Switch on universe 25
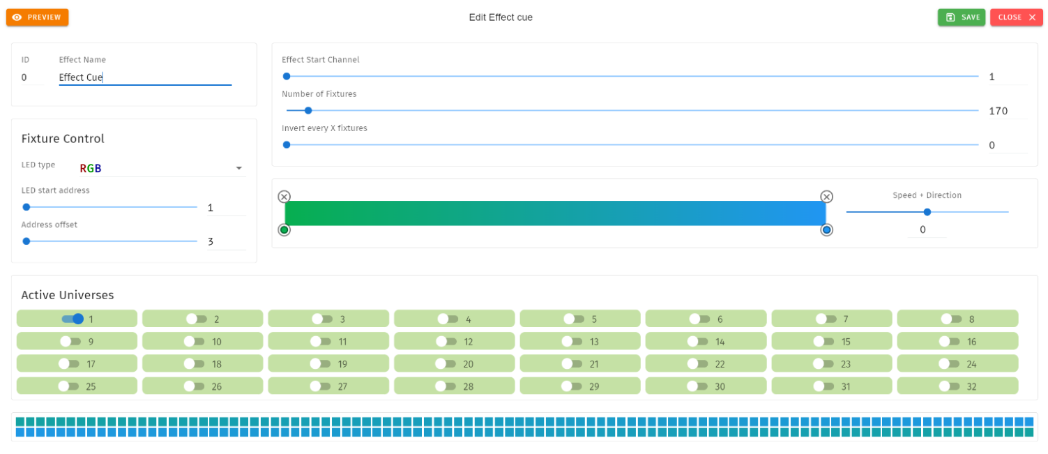This screenshot has width=1048, height=454. [x=69, y=386]
